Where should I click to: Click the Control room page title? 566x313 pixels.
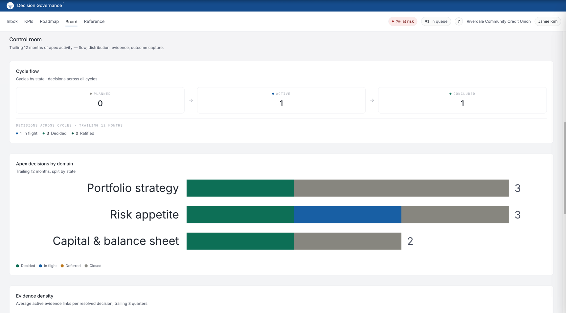pos(25,39)
